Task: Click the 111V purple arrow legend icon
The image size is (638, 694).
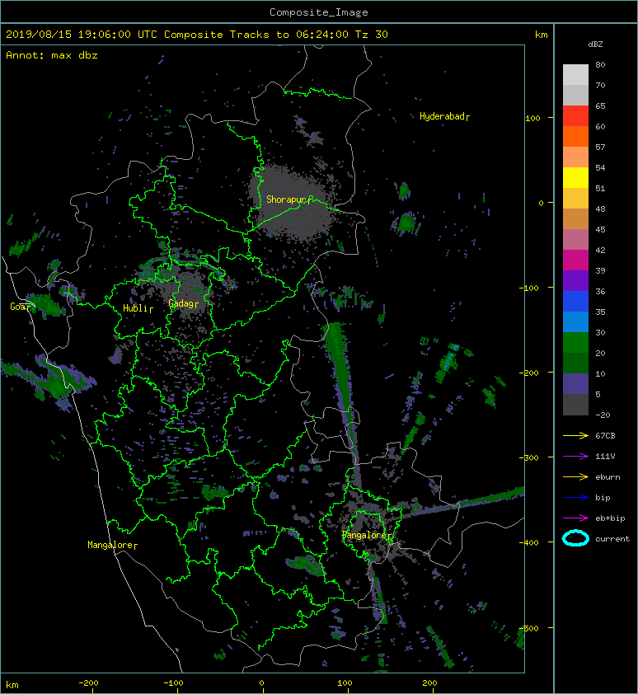Action: point(575,457)
